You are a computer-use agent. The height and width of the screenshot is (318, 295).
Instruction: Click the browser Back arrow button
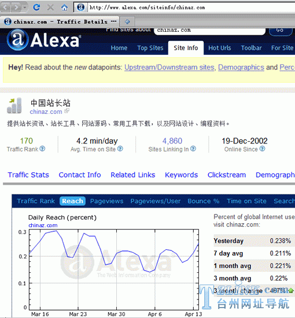(6, 8)
